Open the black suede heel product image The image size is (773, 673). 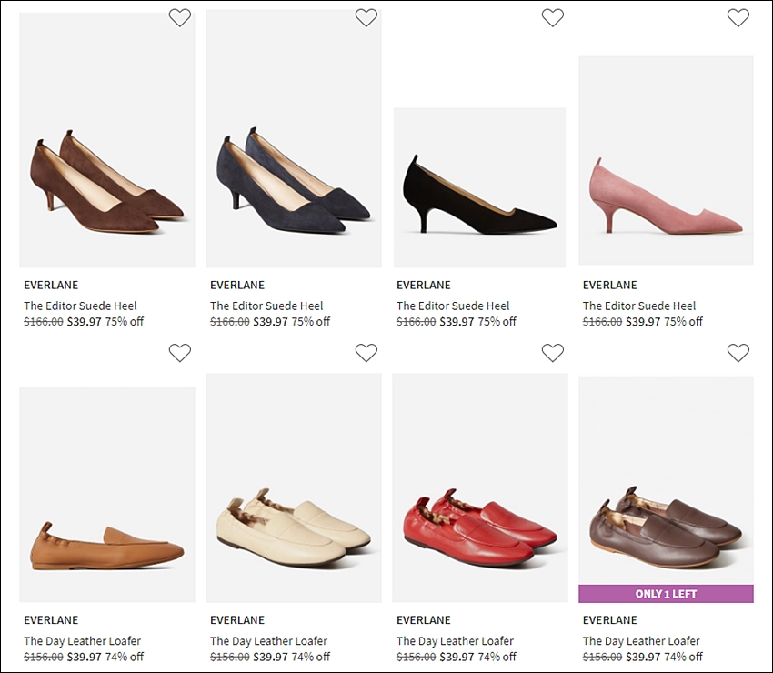[479, 187]
